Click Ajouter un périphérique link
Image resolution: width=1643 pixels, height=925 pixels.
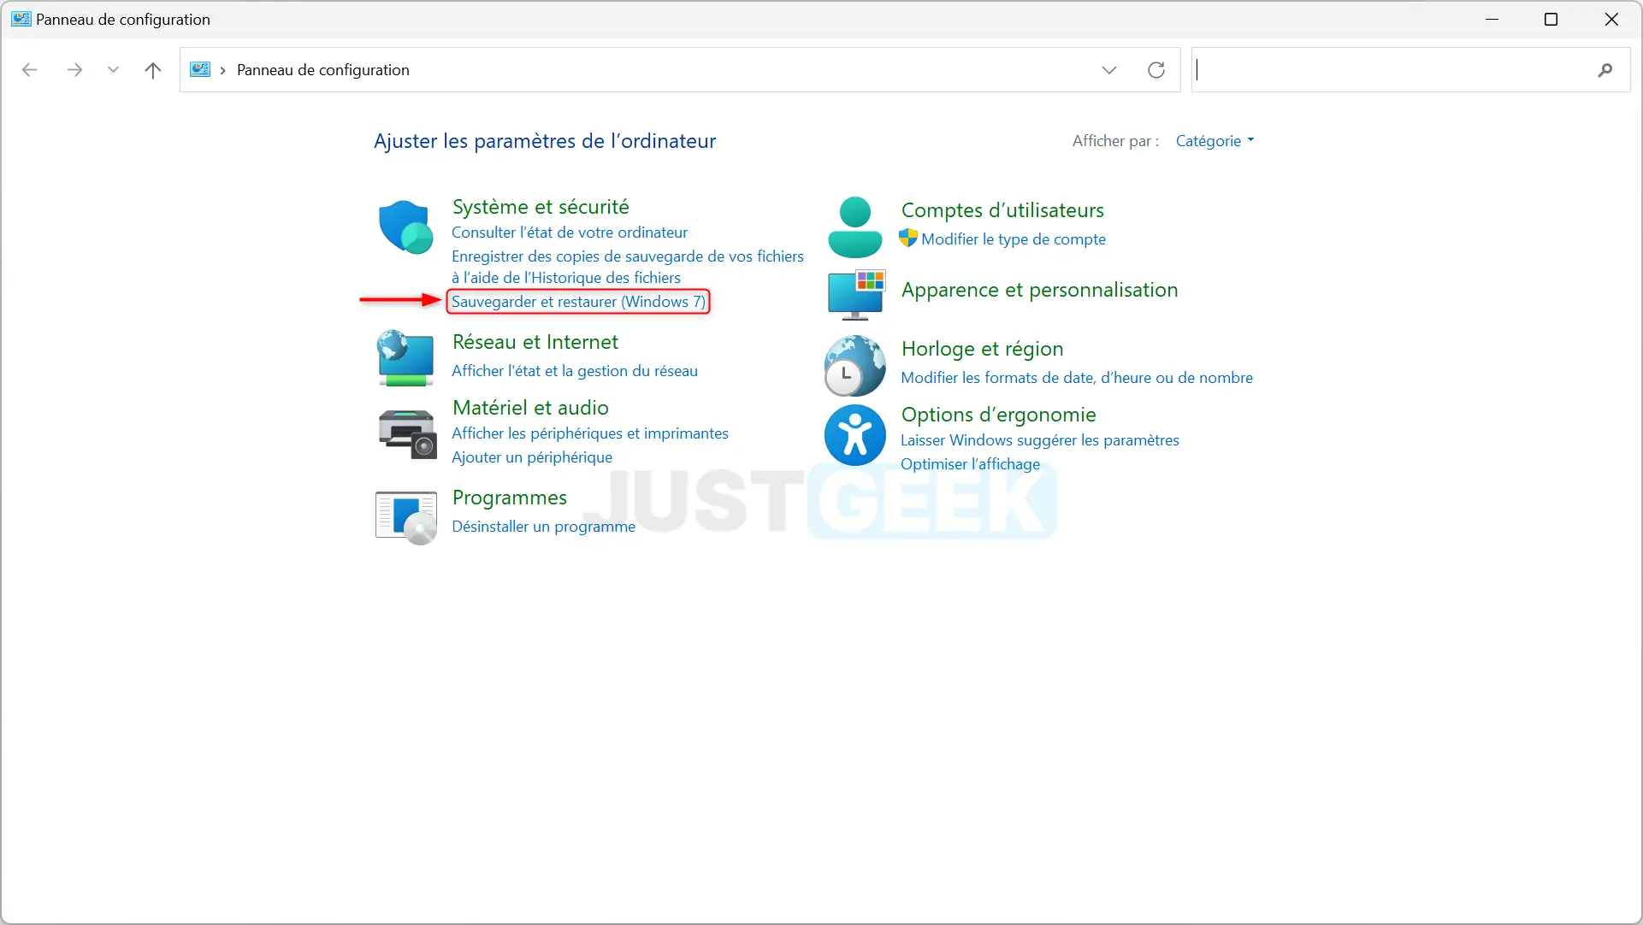532,457
